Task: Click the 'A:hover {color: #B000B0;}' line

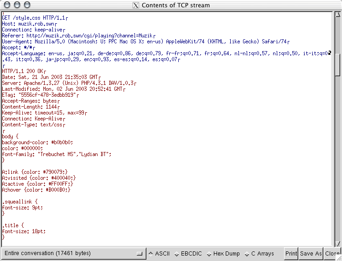Action: [36, 190]
